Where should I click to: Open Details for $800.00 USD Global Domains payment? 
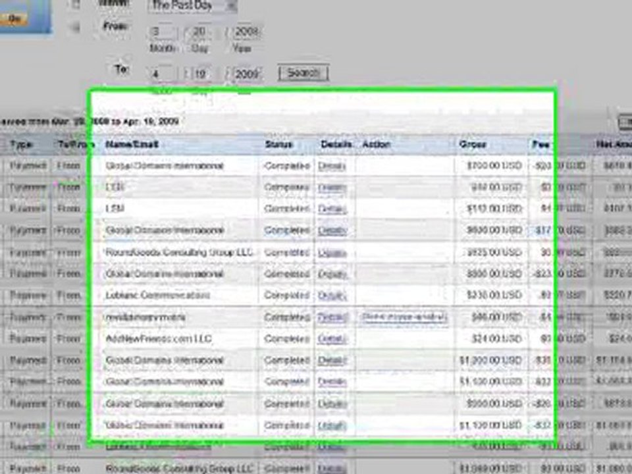pos(332,274)
